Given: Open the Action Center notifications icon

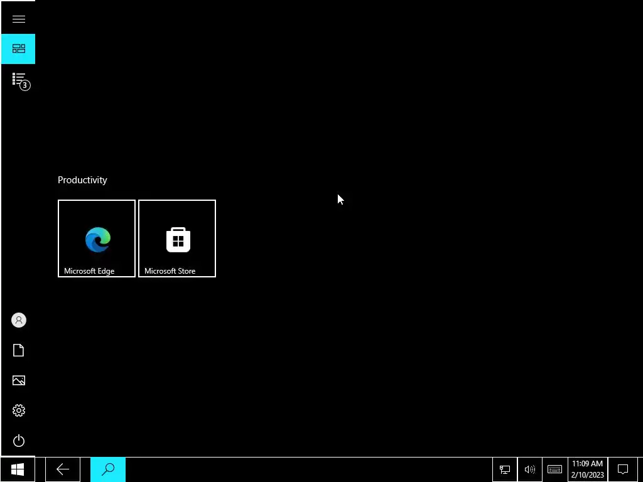Looking at the screenshot, I should point(623,469).
